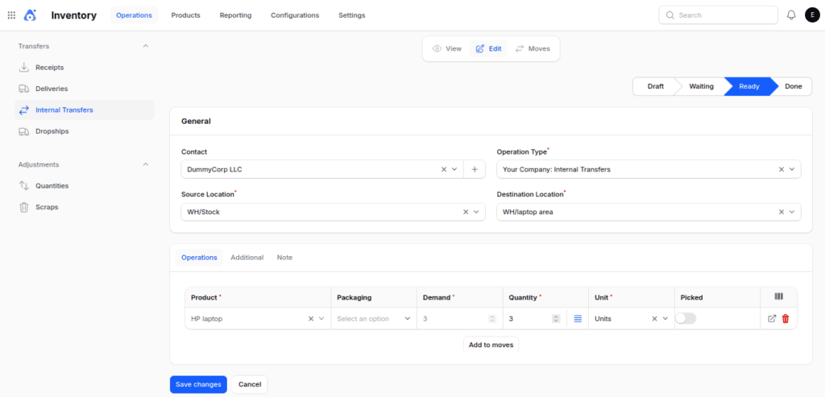Click the Dropships truck icon
The image size is (825, 397).
point(23,131)
